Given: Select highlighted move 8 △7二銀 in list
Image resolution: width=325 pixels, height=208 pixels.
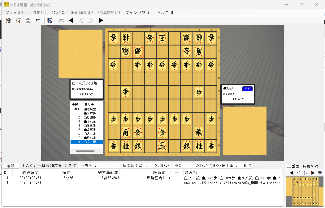Looking at the screenshot, I should click(87, 142).
